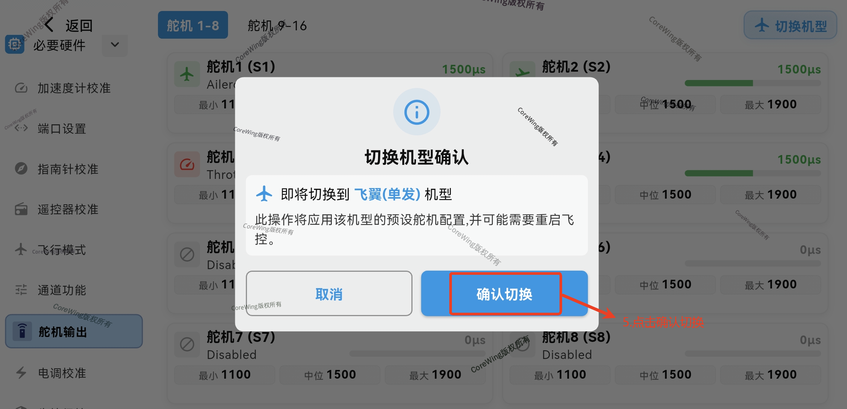Image resolution: width=847 pixels, height=409 pixels.
Task: Click the disabled icon of 舵机7
Action: [187, 345]
